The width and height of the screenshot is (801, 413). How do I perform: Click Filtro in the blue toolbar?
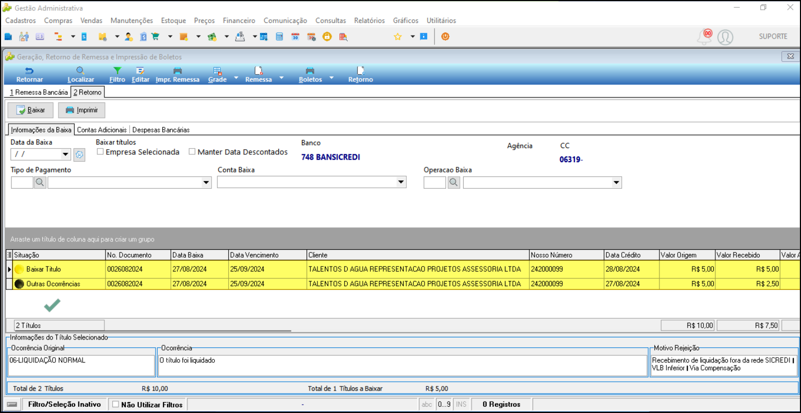[x=117, y=75]
